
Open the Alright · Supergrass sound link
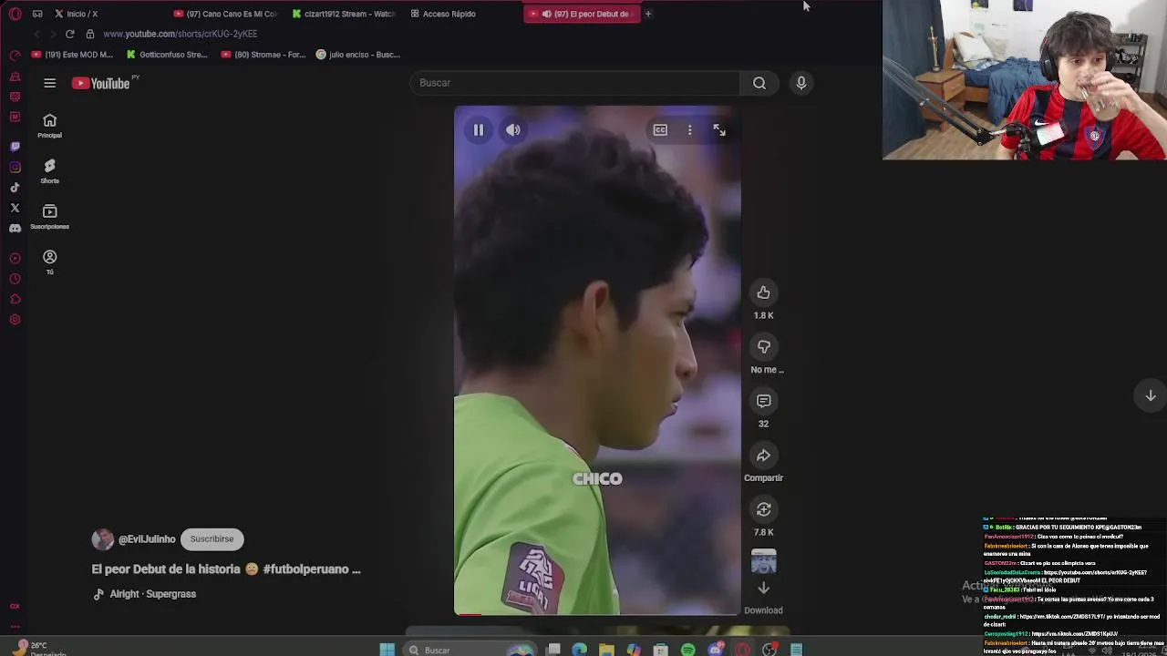(152, 594)
